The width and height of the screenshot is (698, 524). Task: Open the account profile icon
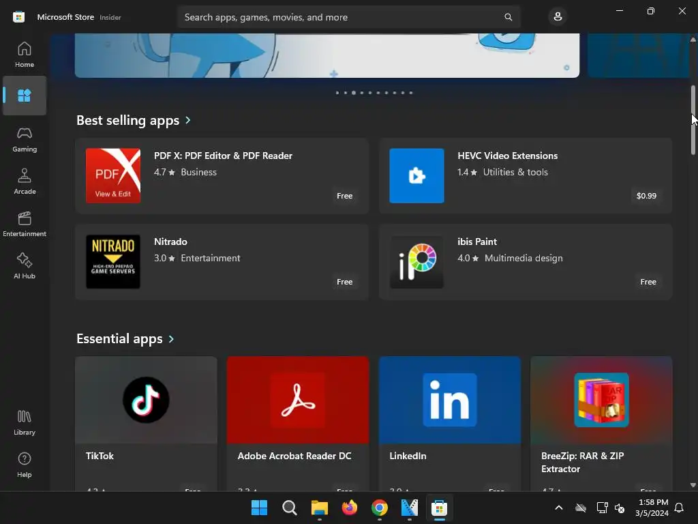(x=558, y=17)
